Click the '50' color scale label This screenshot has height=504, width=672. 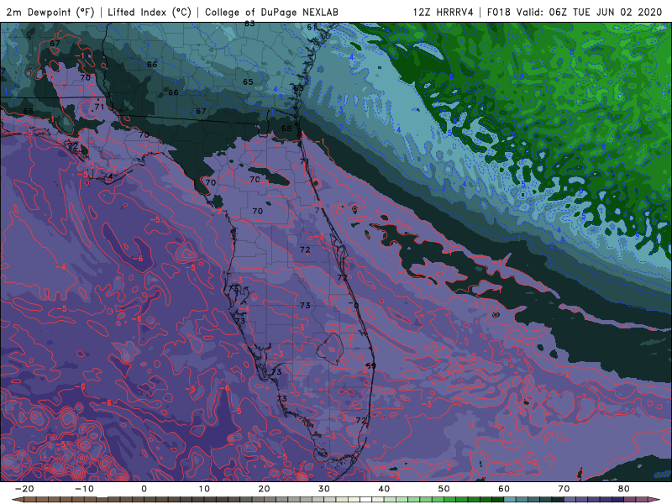click(444, 489)
